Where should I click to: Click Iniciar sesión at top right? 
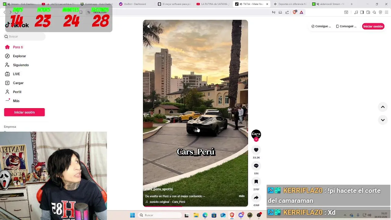tap(373, 26)
